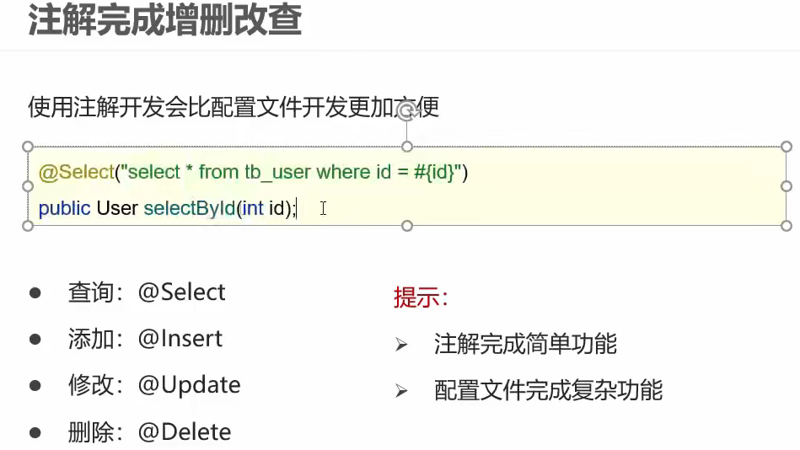Click the subtitle line 使用注解开发会比配置文件开发更加方便
The width and height of the screenshot is (800, 450).
[234, 107]
